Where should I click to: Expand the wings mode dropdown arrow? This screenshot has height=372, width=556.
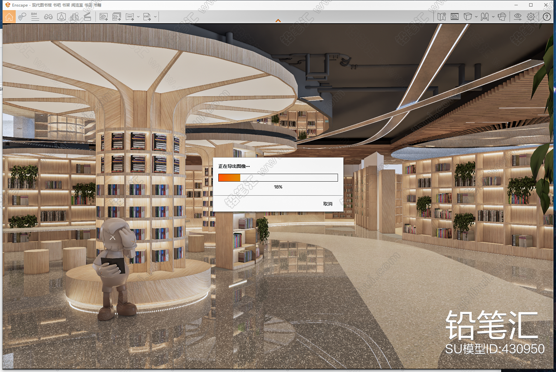493,17
